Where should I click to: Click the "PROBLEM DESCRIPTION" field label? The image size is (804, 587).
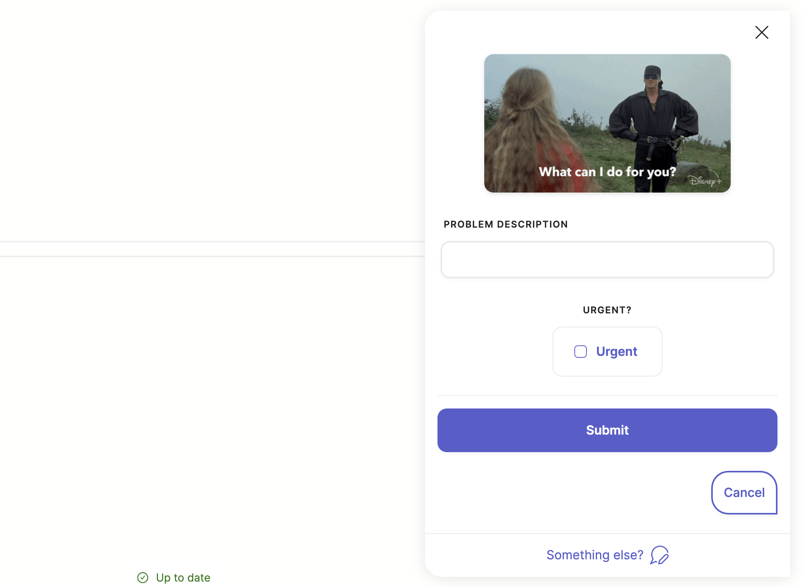click(x=505, y=225)
